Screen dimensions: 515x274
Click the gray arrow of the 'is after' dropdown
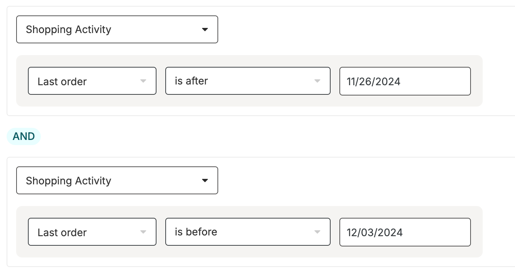click(317, 81)
